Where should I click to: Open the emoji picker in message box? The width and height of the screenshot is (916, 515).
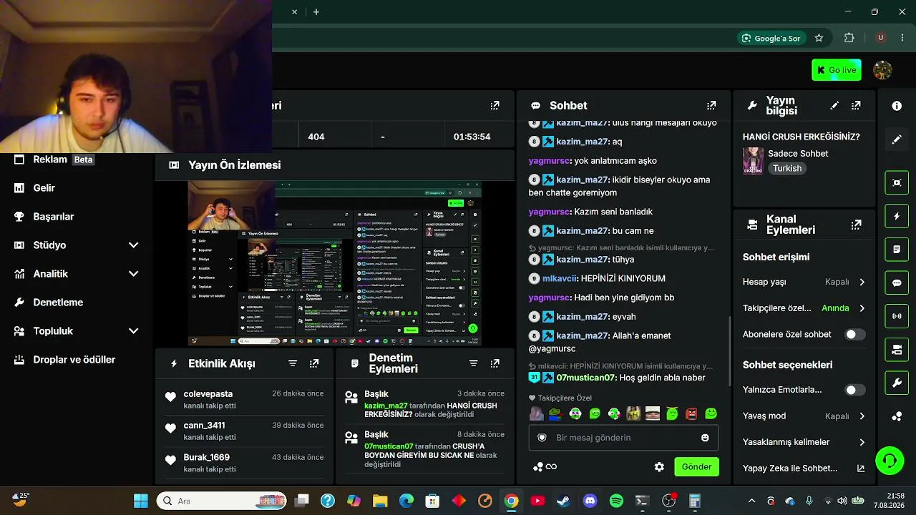[705, 438]
